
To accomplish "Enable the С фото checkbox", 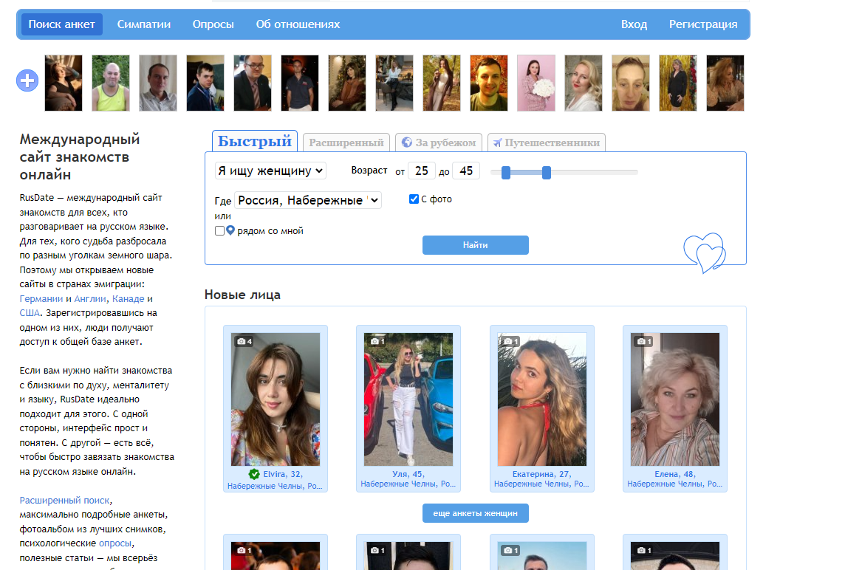I will pyautogui.click(x=414, y=199).
